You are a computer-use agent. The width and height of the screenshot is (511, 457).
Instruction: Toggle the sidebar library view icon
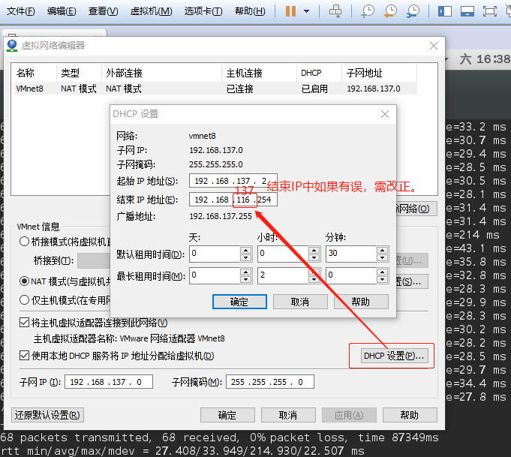point(444,11)
